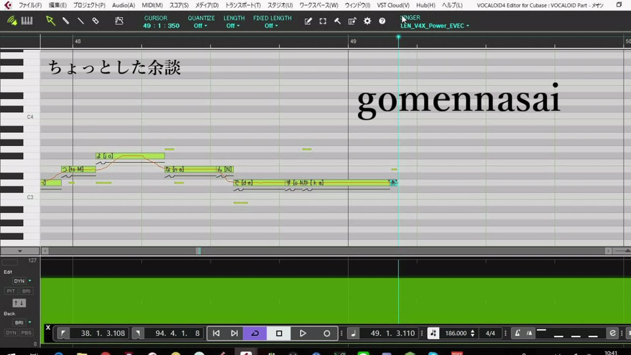
Task: Click the piano keyboard icon in toolbar
Action: pos(27,21)
